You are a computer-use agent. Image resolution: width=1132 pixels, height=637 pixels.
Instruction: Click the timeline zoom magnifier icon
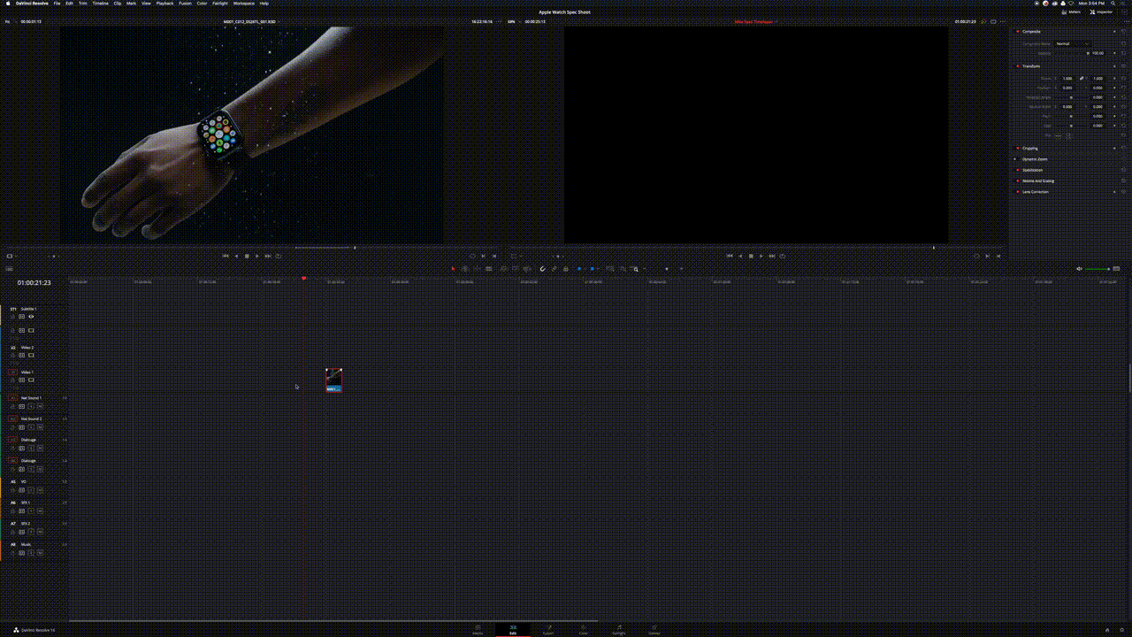634,268
